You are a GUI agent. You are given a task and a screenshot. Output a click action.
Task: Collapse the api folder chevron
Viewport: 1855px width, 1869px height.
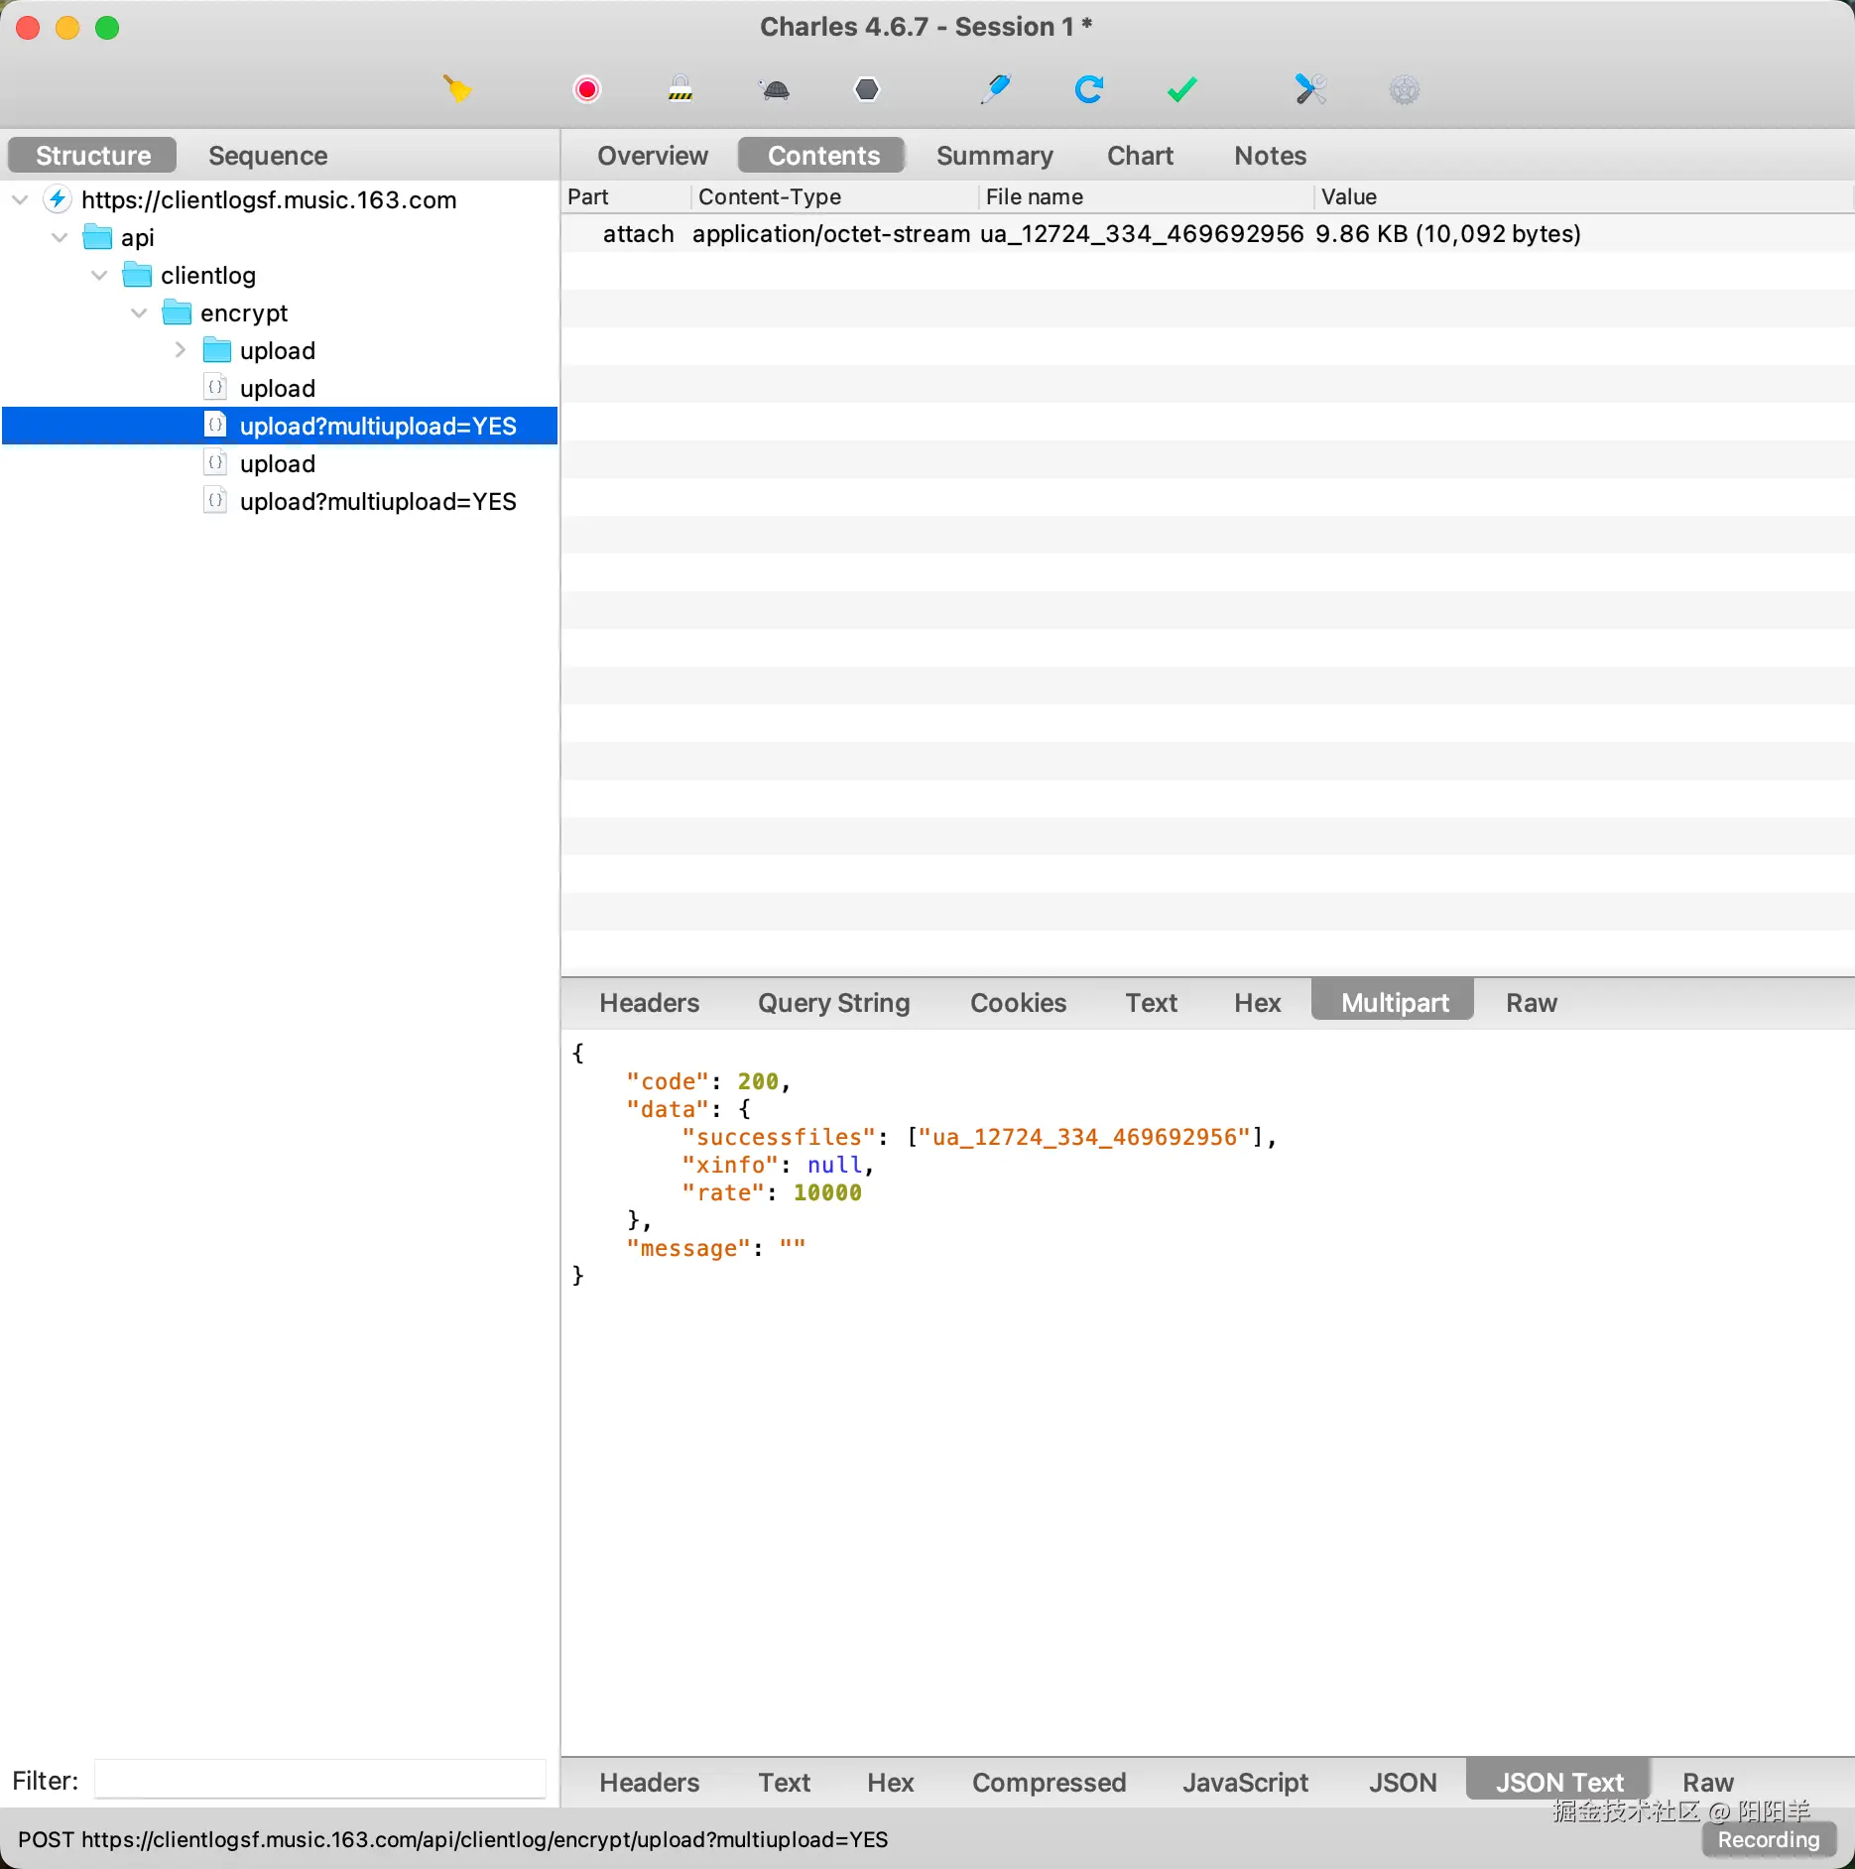click(x=60, y=237)
